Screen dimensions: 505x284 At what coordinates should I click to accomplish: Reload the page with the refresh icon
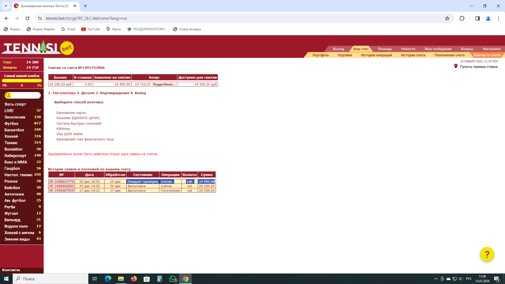coord(27,18)
